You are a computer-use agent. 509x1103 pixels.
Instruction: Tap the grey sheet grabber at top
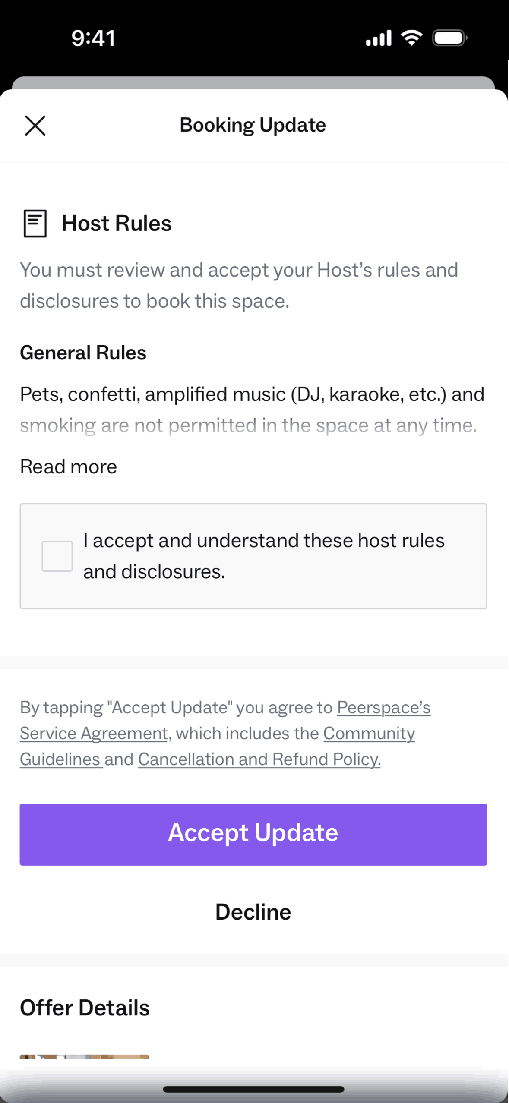click(253, 82)
